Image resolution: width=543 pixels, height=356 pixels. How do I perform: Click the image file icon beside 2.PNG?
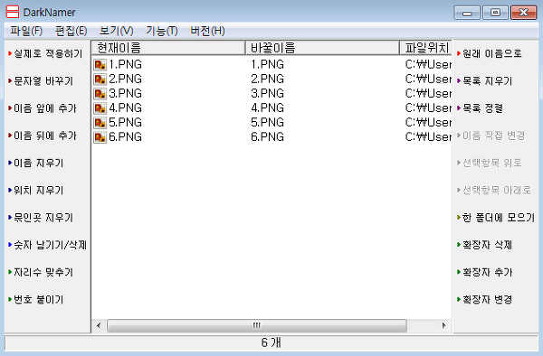tap(100, 80)
